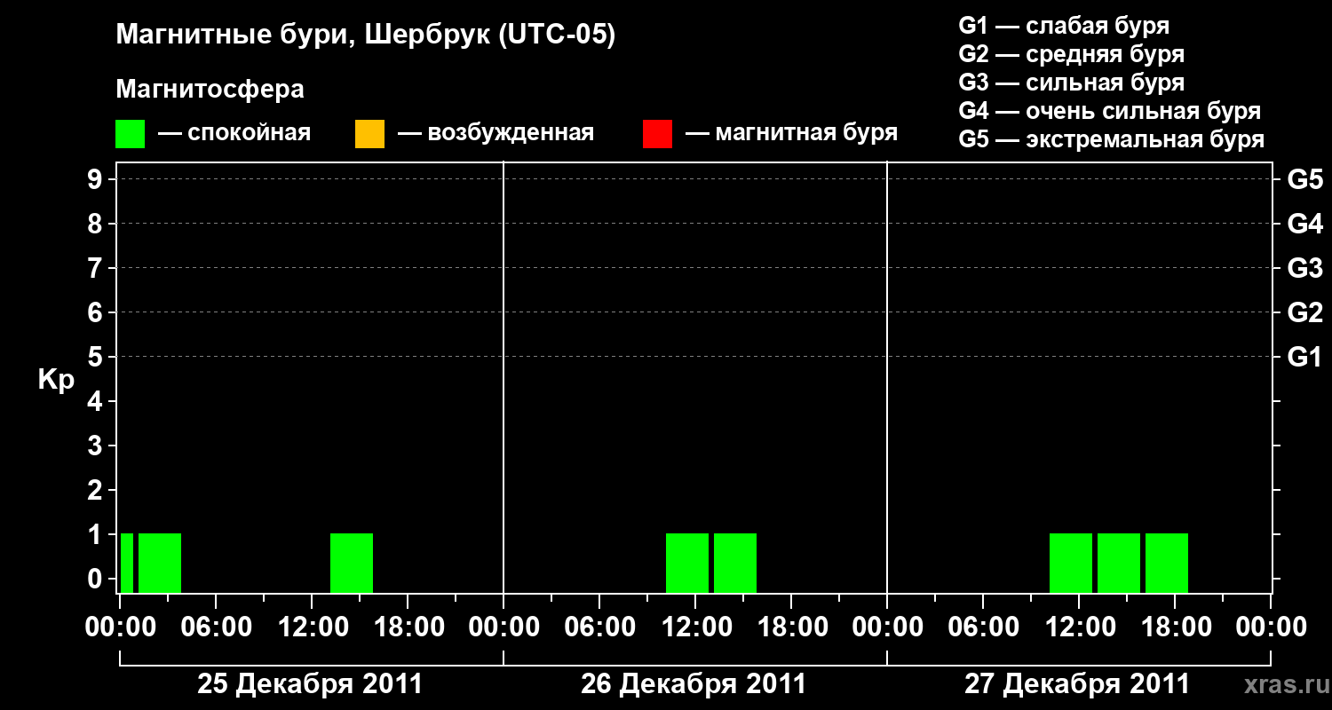Click the G2 label on right axis
This screenshot has width=1332, height=710.
[1305, 312]
